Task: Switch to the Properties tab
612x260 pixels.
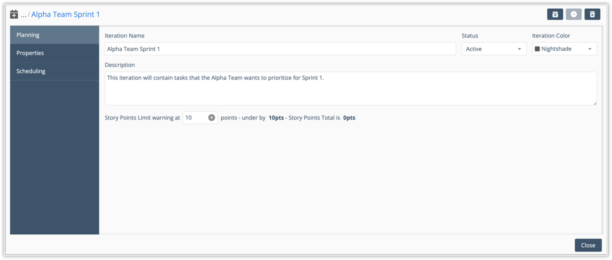Action: [54, 53]
